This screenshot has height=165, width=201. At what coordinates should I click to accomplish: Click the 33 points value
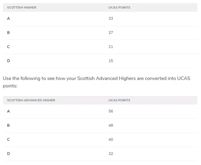(111, 18)
